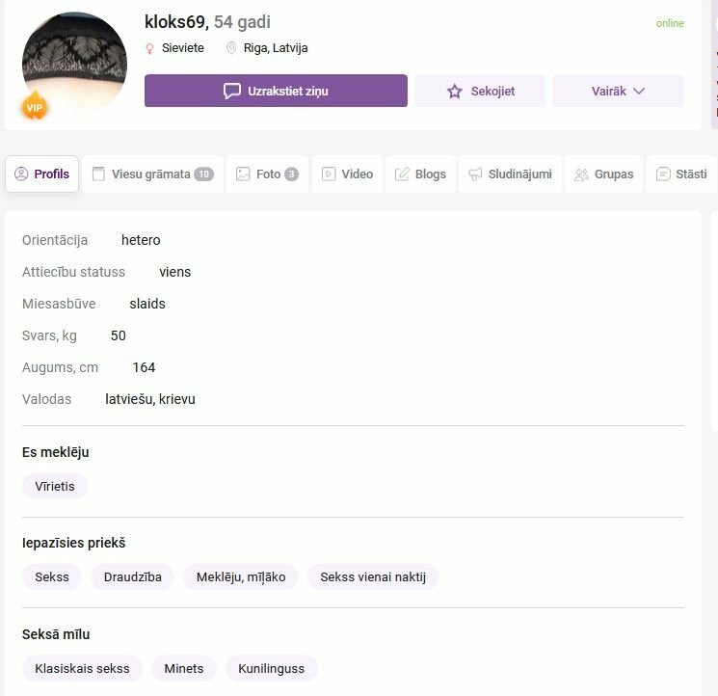This screenshot has height=696, width=718.
Task: Open the Grupas tab
Action: 604,174
